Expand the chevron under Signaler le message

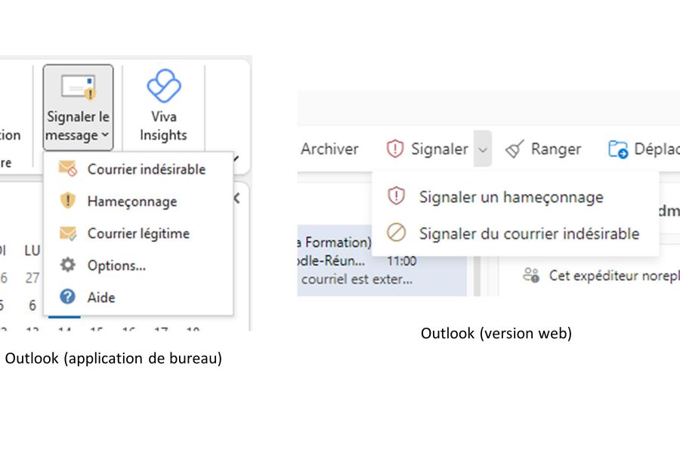(105, 135)
